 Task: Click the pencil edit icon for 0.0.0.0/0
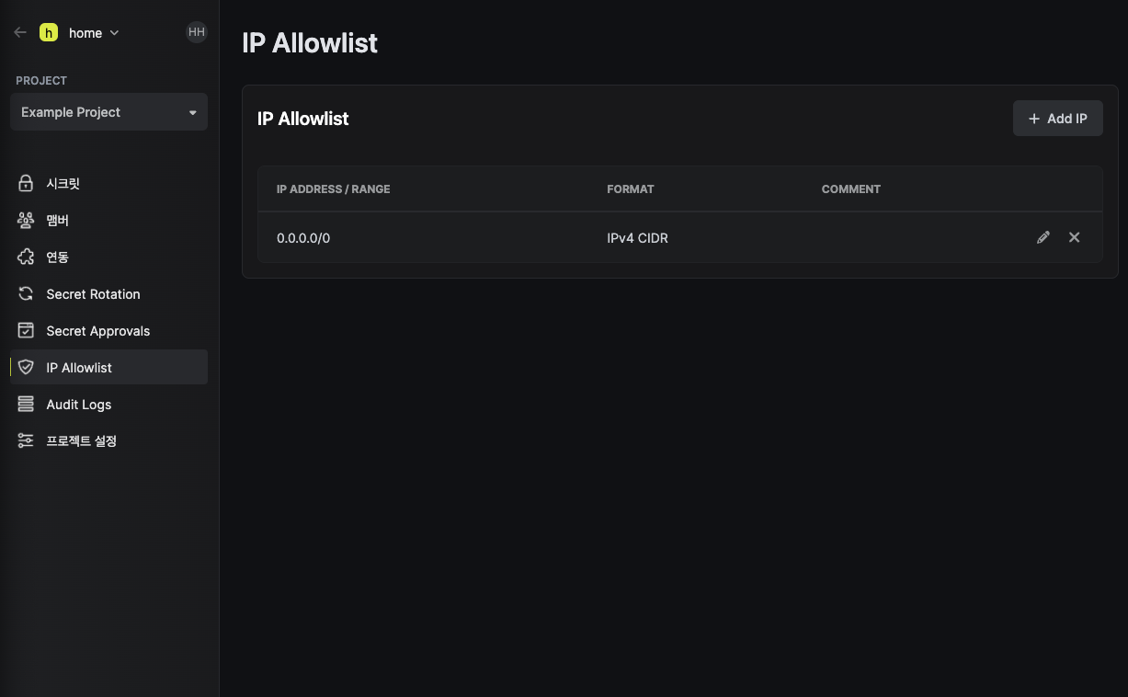[1043, 237]
